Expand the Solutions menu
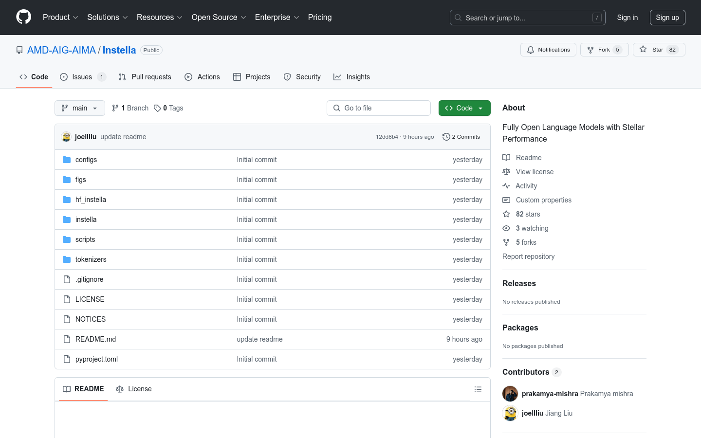 point(108,17)
